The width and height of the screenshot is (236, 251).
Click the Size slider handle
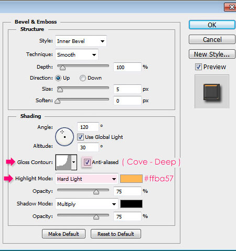(x=60, y=90)
